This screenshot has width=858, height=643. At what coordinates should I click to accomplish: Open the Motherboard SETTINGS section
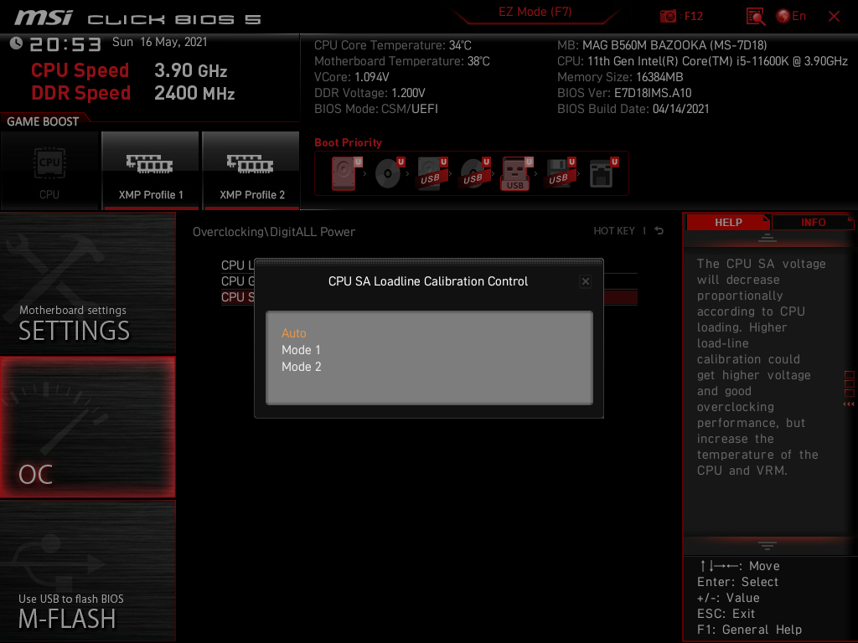point(87,284)
